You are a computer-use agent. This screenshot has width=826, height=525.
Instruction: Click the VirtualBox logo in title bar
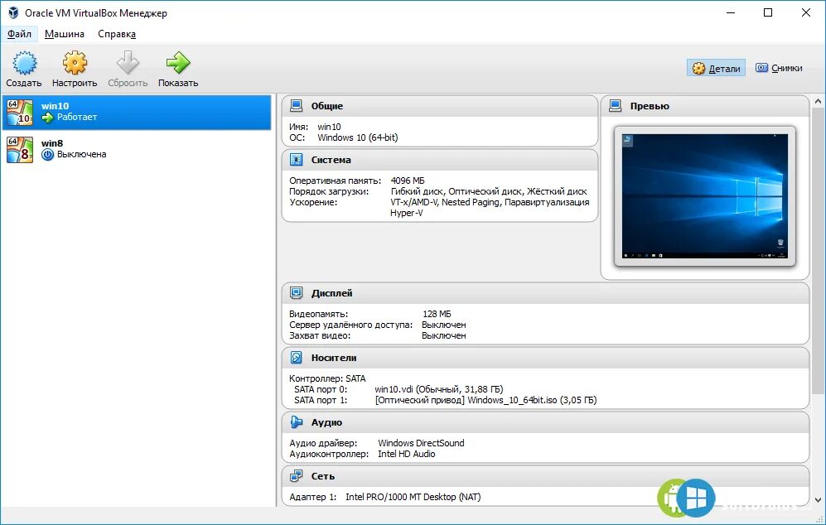pos(13,12)
